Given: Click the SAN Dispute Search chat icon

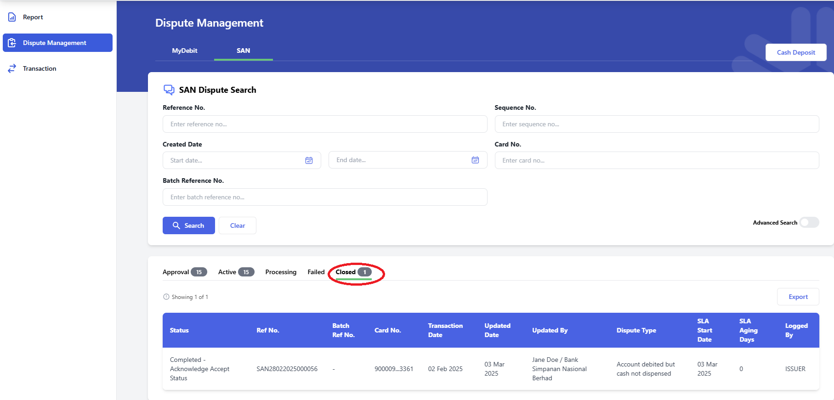Looking at the screenshot, I should [169, 90].
